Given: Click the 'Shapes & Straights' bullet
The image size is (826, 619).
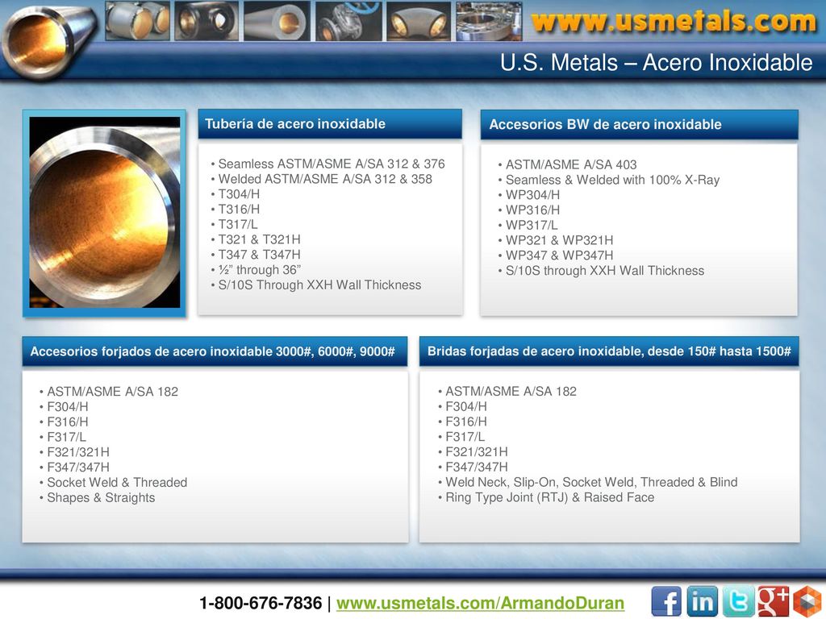Looking at the screenshot, I should point(101,498).
